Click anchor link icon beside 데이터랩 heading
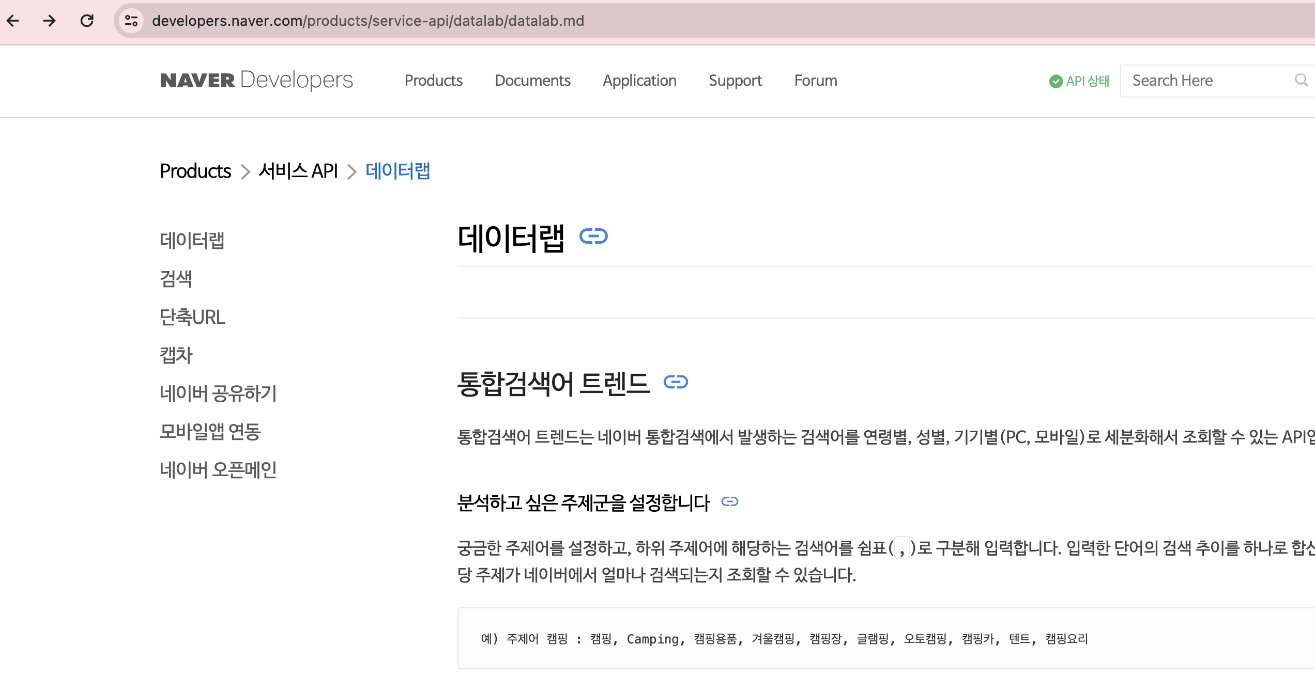This screenshot has height=692, width=1315. [x=593, y=237]
